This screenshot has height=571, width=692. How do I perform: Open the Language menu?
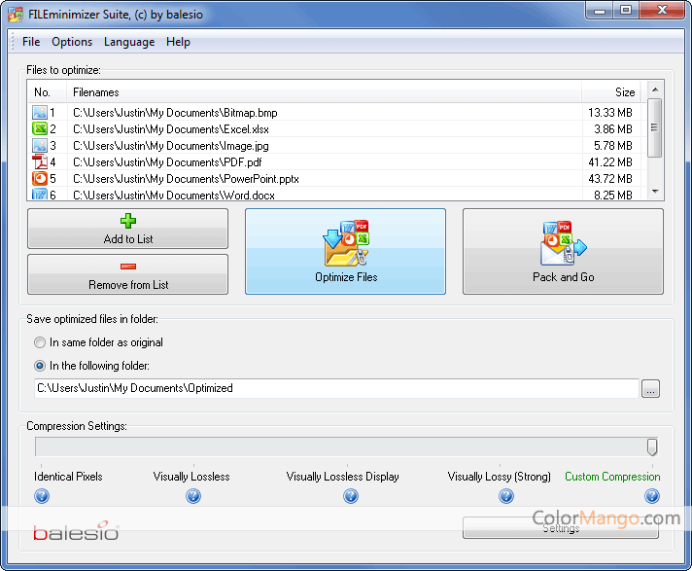129,42
